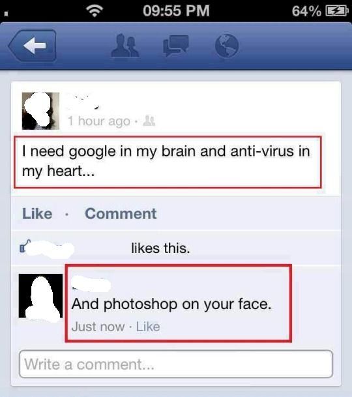
Task: Open the friend requests icon
Action: coord(125,46)
